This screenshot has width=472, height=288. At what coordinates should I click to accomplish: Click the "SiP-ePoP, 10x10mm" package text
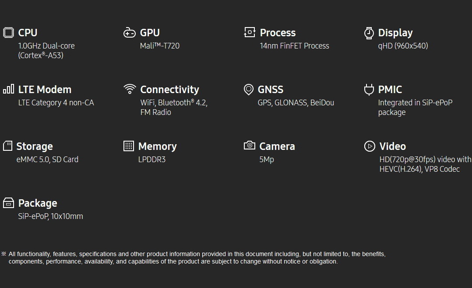coord(50,216)
